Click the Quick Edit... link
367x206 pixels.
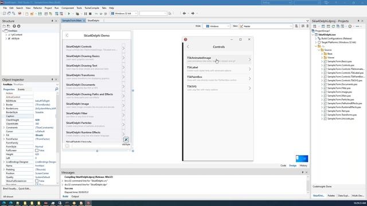pyautogui.click(x=25, y=188)
